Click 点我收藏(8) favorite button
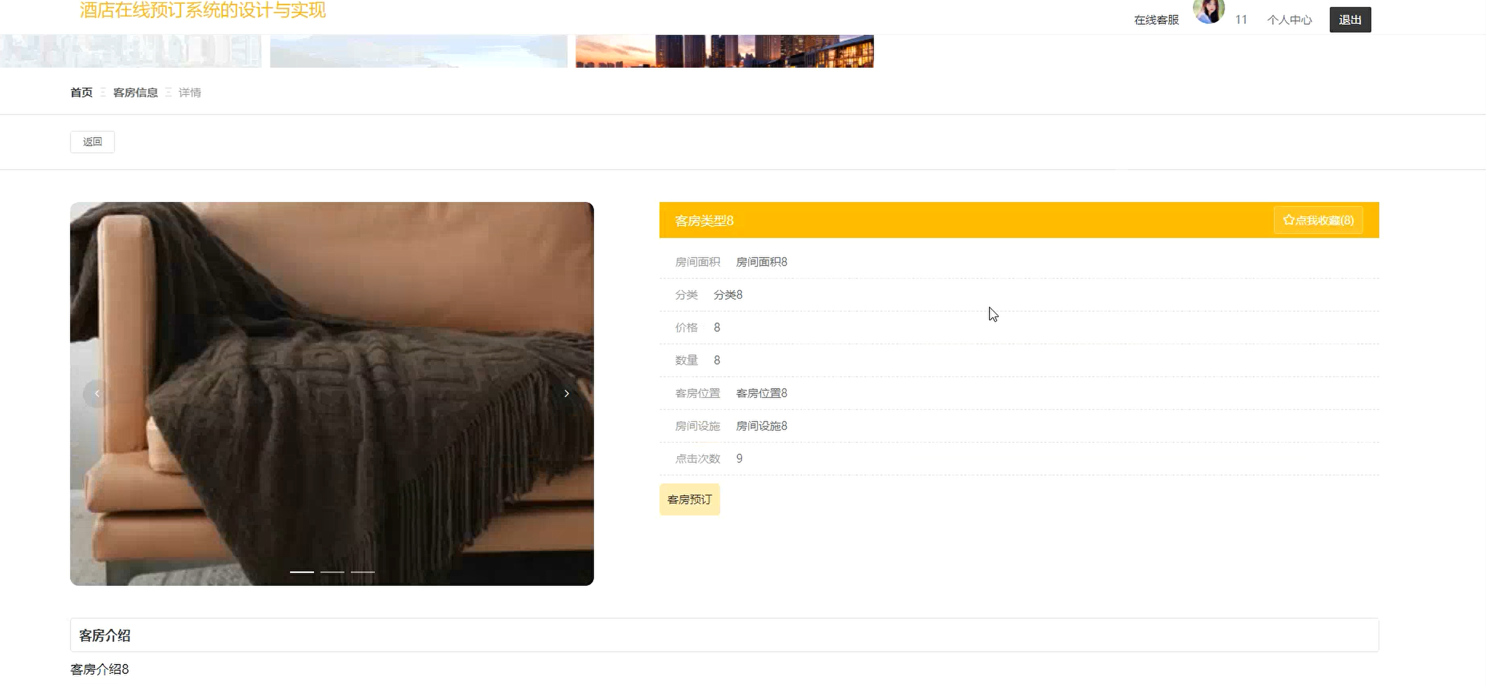The height and width of the screenshot is (686, 1486). click(1318, 220)
